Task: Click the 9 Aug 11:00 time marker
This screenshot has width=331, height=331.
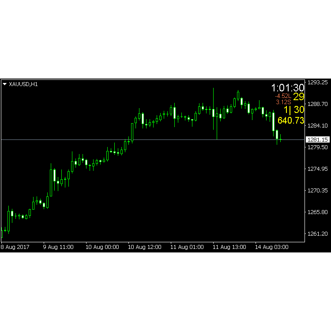Action: (58, 247)
